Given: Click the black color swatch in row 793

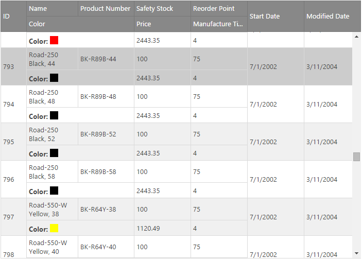Looking at the screenshot, I should 54,78.
